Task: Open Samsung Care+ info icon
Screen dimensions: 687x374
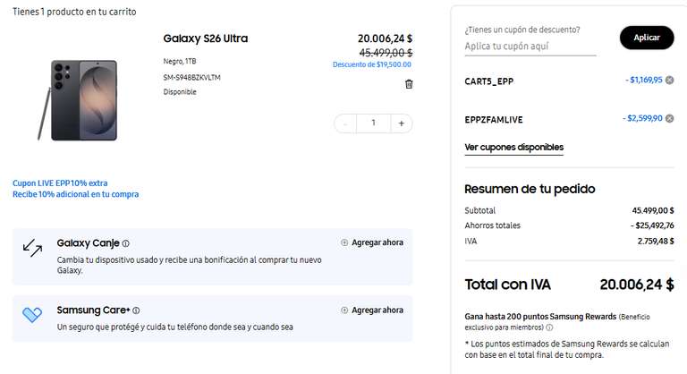Action: (x=136, y=310)
